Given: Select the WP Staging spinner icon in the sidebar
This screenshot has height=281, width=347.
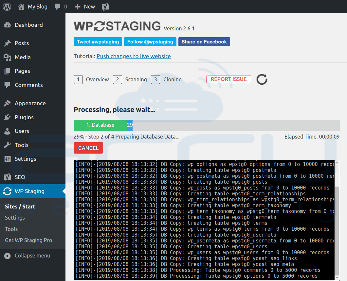Looking at the screenshot, I should point(8,191).
